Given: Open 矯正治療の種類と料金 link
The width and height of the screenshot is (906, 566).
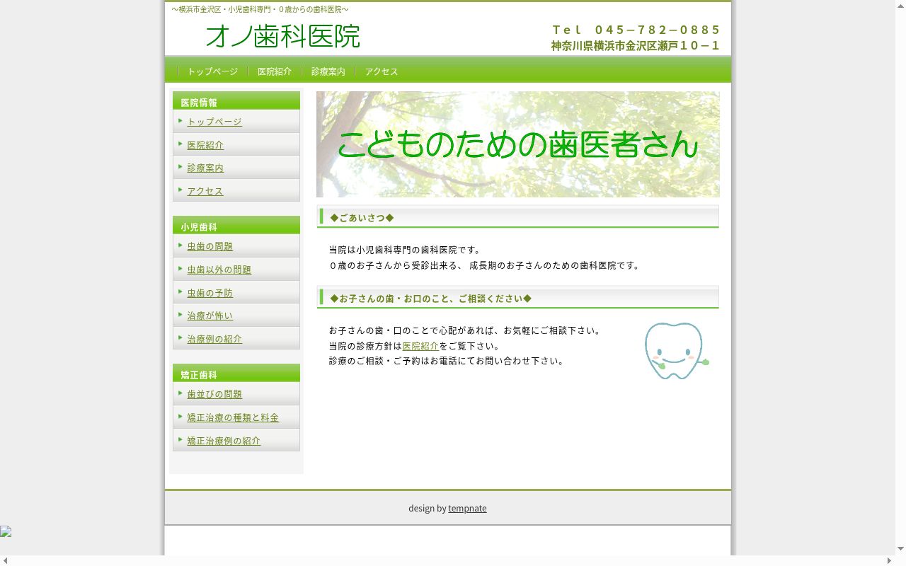Looking at the screenshot, I should (233, 417).
